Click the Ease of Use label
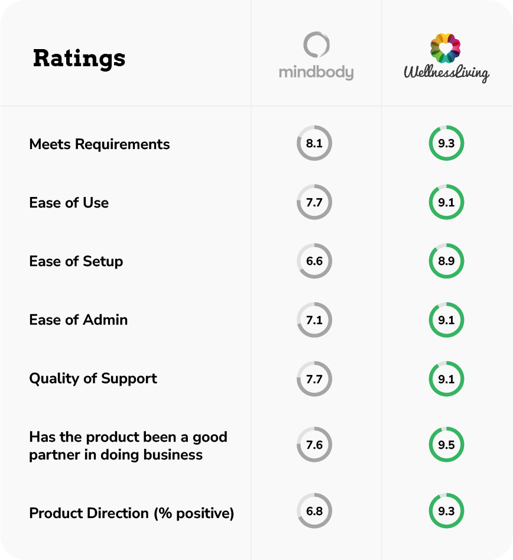The image size is (513, 560). (69, 203)
